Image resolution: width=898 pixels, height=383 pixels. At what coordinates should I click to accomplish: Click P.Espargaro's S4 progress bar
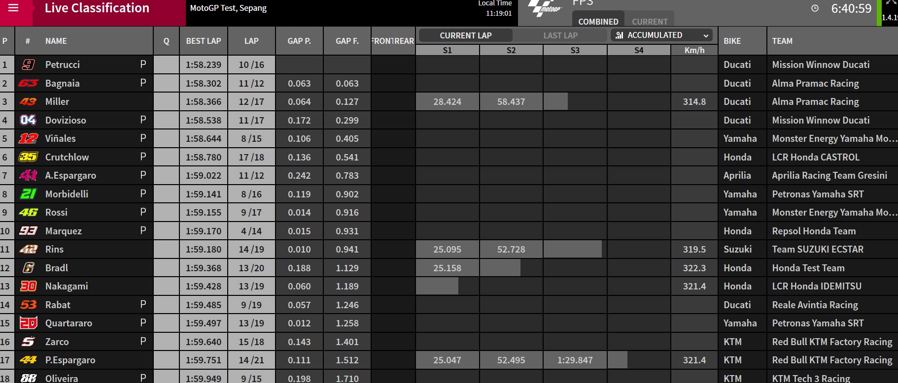point(617,360)
